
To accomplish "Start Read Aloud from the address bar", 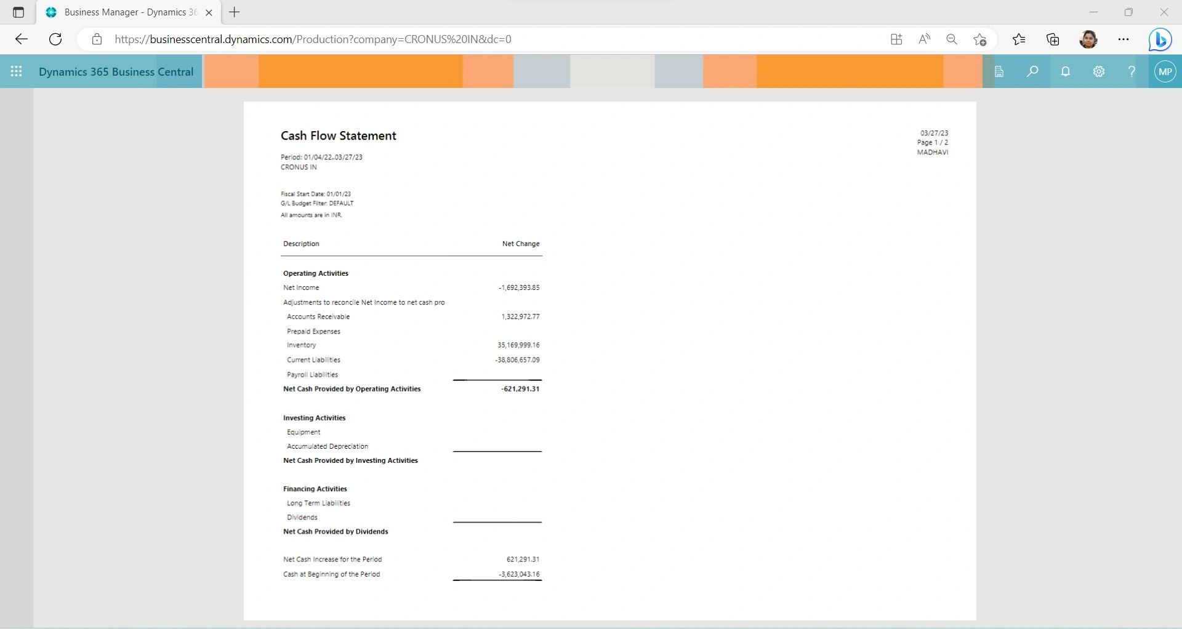I will tap(924, 39).
